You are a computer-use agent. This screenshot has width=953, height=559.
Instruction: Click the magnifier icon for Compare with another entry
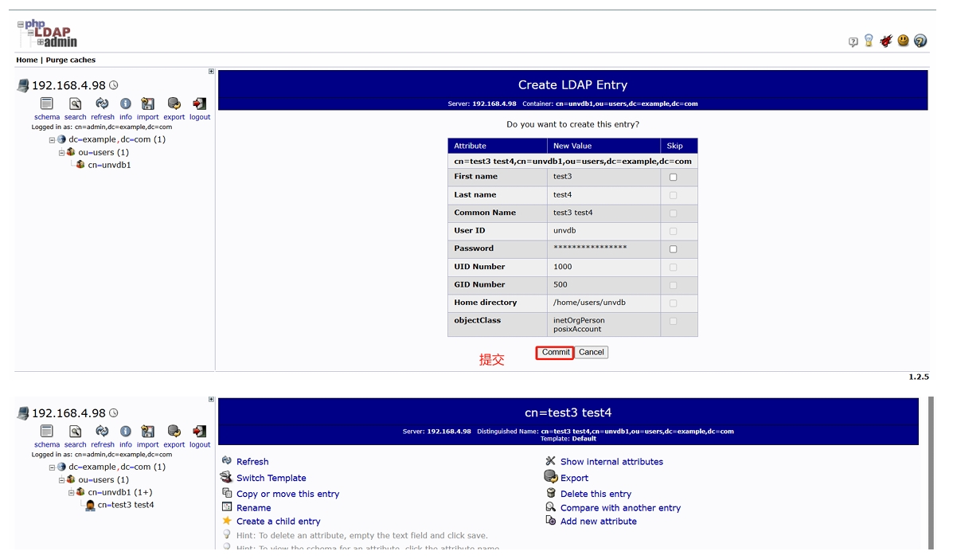click(550, 507)
